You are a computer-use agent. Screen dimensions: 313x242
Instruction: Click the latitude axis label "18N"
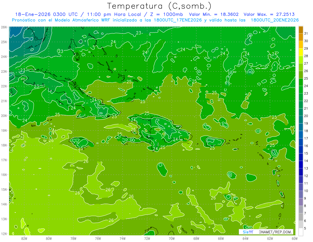click(x=4, y=145)
